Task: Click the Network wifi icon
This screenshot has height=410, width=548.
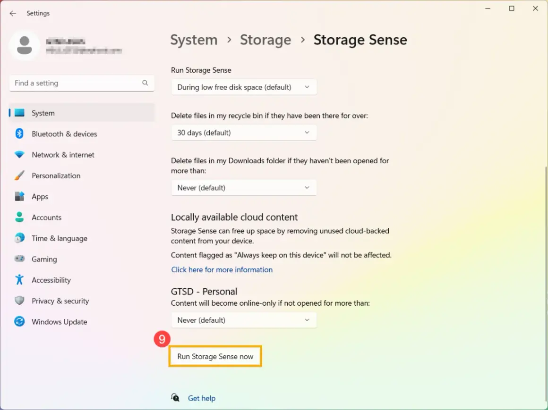Action: 19,154
